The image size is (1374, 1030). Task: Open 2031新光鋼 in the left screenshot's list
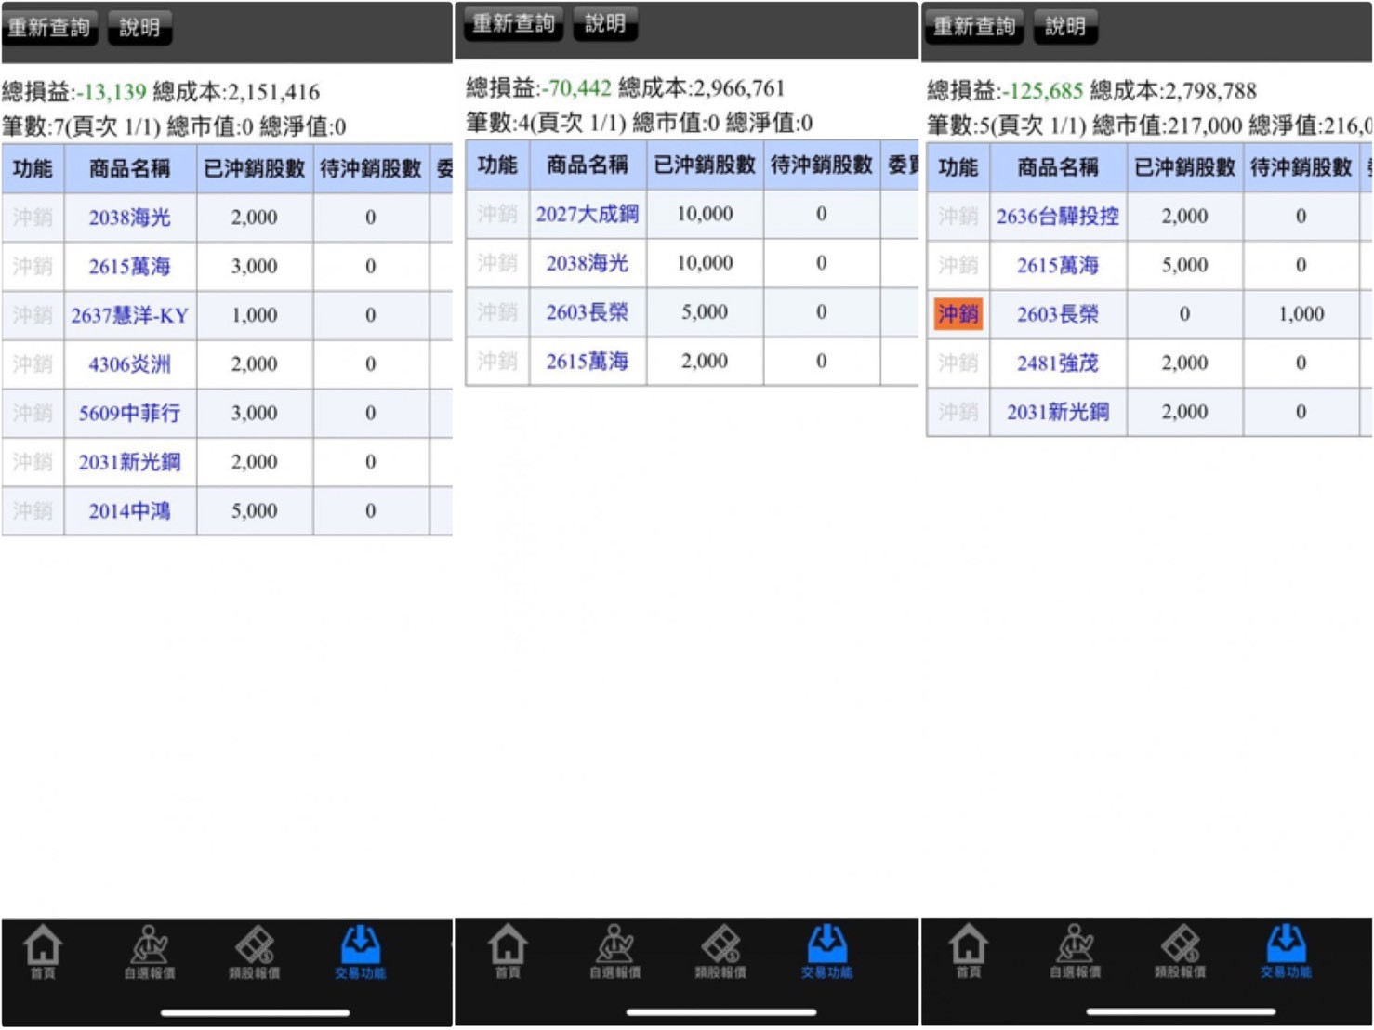coord(130,462)
